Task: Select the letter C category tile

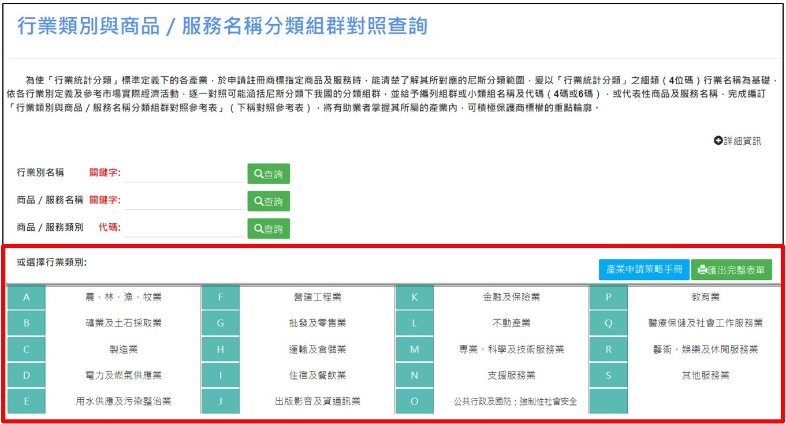Action: (27, 350)
